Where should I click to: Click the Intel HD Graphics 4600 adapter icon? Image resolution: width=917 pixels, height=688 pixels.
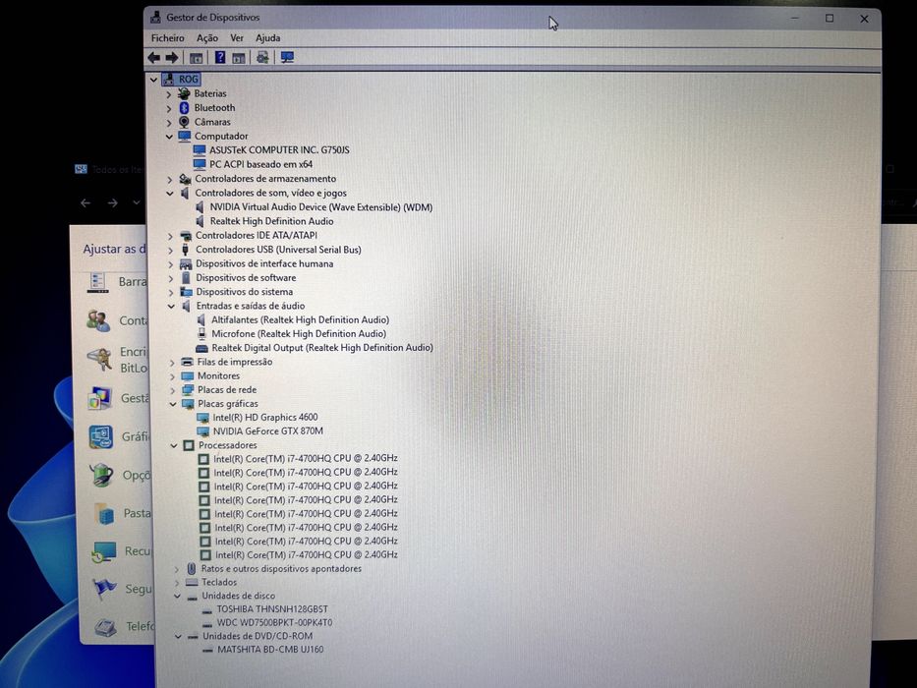[x=202, y=418]
